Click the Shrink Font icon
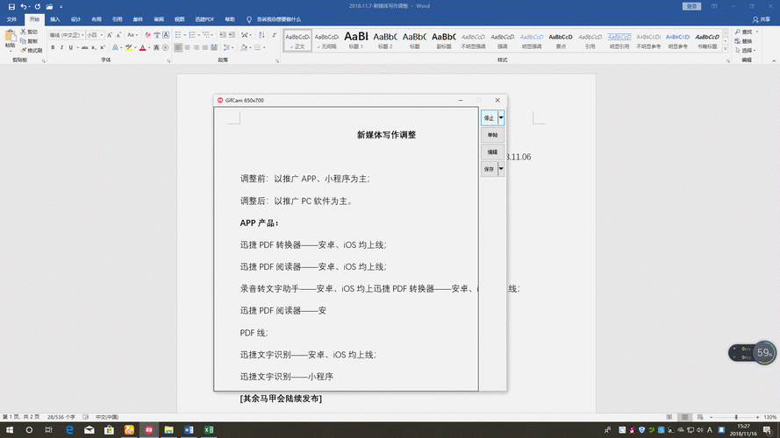The image size is (780, 438). point(118,35)
